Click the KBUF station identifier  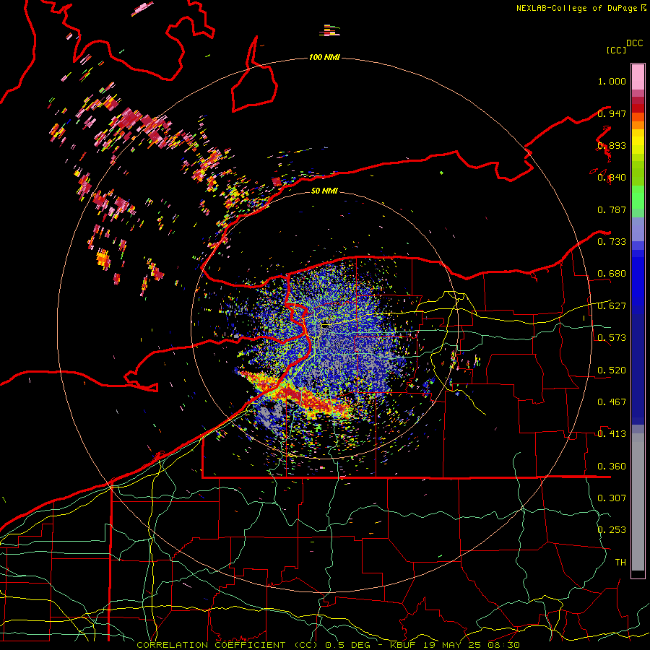[x=404, y=645]
